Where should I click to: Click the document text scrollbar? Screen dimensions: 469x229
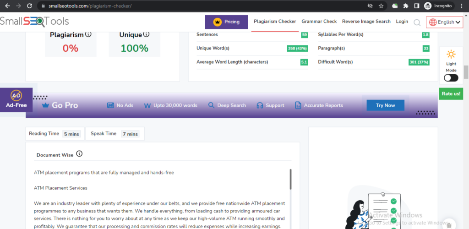click(x=290, y=179)
